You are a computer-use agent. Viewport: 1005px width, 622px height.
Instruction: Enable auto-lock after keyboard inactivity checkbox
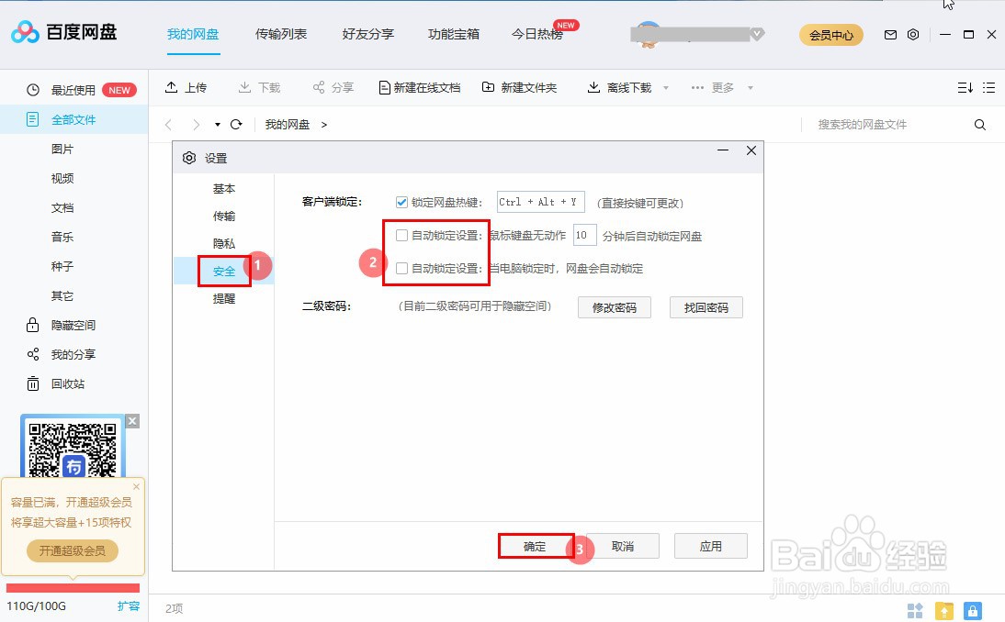click(401, 235)
